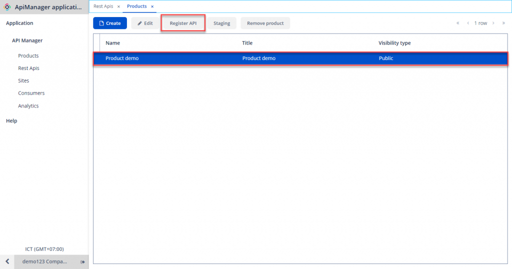Viewport: 512px width, 269px height.
Task: Open Analytics from the sidebar
Action: (28, 105)
